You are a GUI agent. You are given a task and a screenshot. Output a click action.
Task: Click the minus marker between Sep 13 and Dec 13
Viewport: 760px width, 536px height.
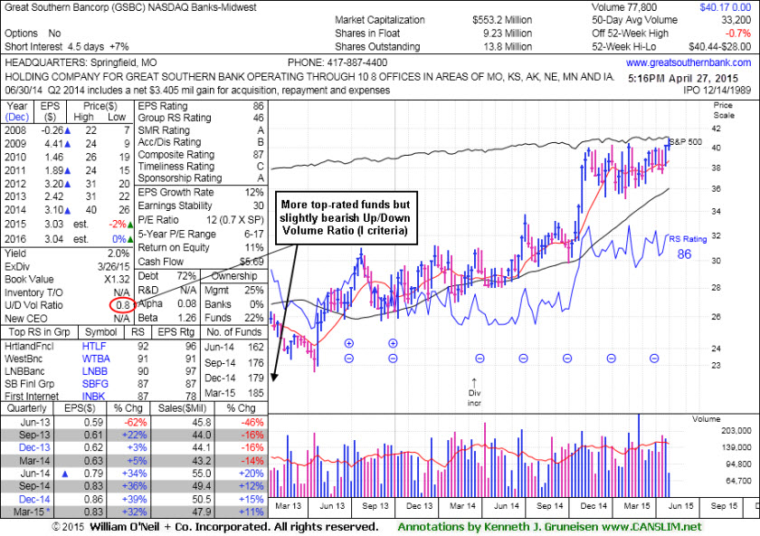393,359
